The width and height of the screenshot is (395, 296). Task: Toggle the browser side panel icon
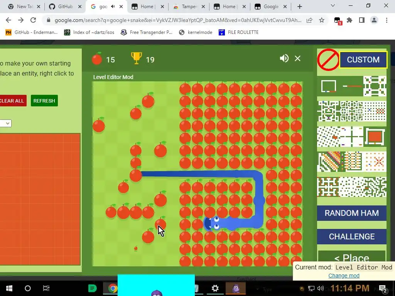pos(362,20)
